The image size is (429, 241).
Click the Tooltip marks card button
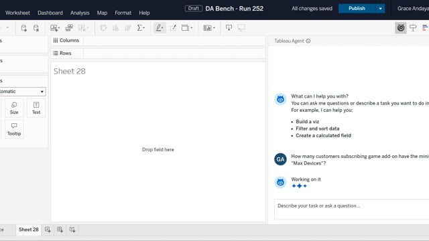14,129
